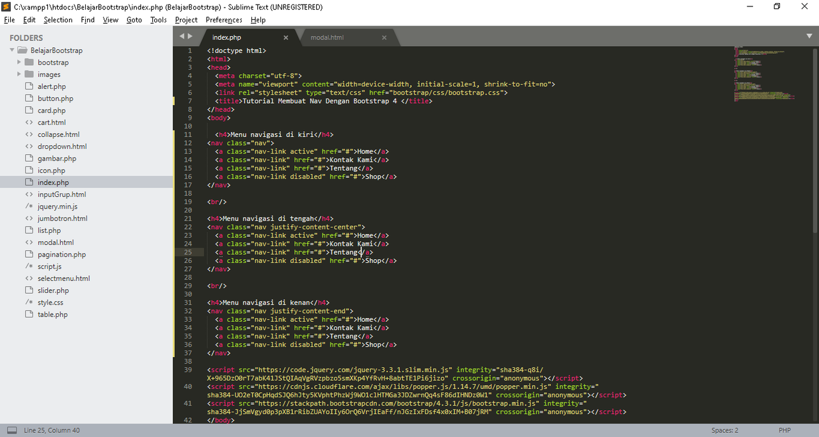The height and width of the screenshot is (437, 819).
Task: Click 'justify-content-end' class text
Action: (308, 311)
